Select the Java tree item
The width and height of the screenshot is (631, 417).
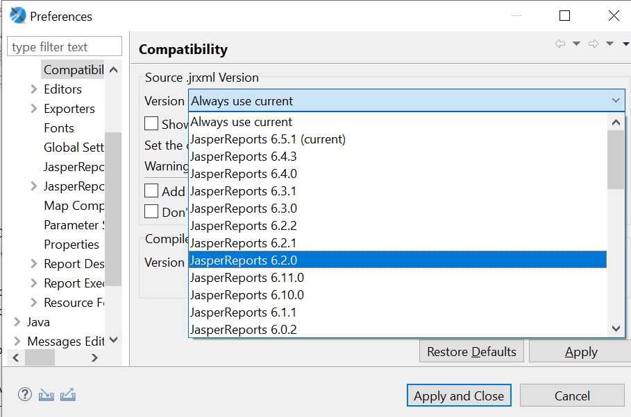[38, 322]
